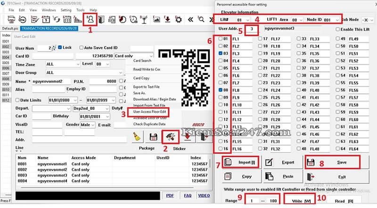Viewport: 377px width, 208px height.
Task: Tick floor 17 FL17 checkbox
Action: [260, 39]
